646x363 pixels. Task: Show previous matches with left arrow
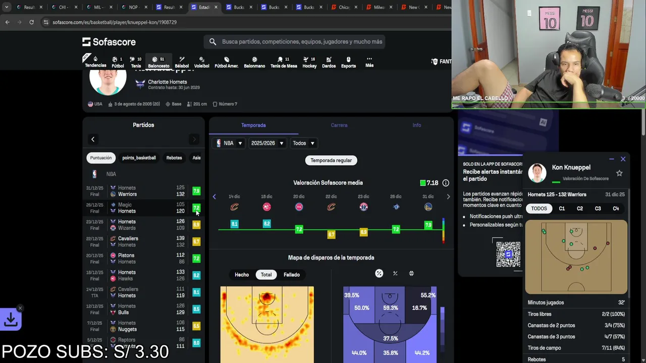tap(93, 139)
